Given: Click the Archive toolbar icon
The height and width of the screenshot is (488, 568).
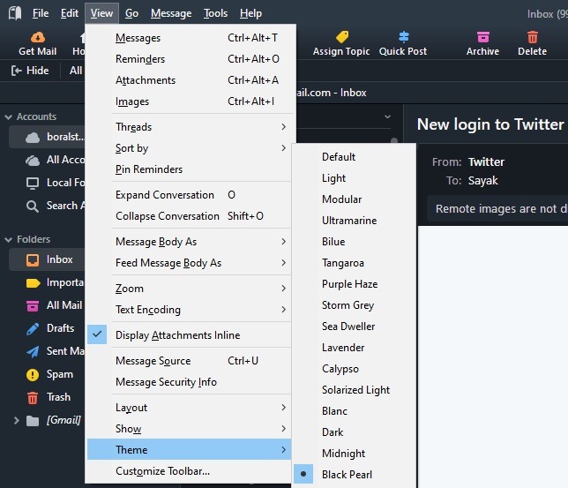Looking at the screenshot, I should [x=482, y=37].
